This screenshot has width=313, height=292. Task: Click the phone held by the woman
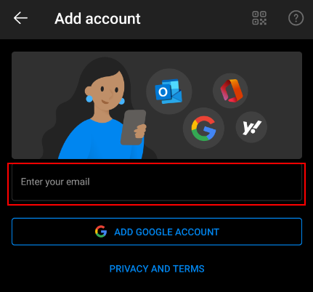[133, 127]
